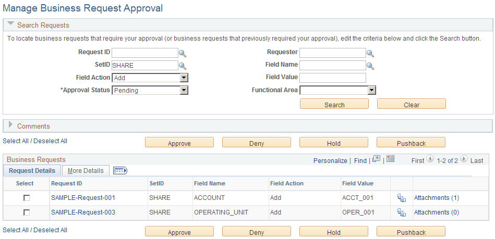This screenshot has width=495, height=239.
Task: Click the Search button
Action: 334,104
